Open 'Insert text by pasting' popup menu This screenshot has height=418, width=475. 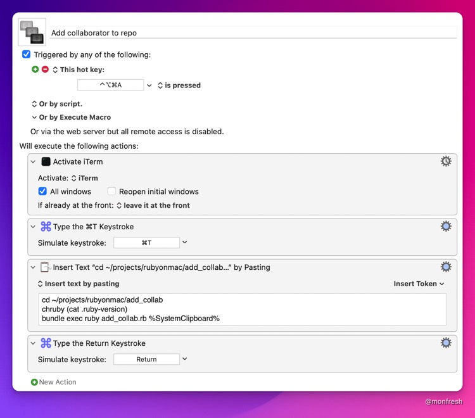point(79,284)
